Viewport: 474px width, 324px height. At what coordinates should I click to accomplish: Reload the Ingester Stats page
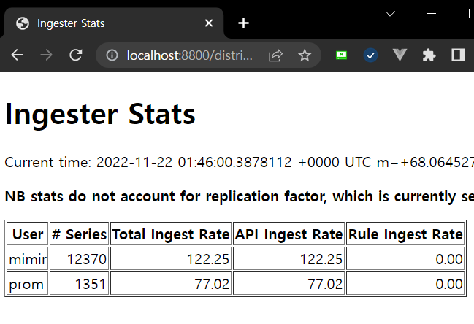click(x=75, y=55)
